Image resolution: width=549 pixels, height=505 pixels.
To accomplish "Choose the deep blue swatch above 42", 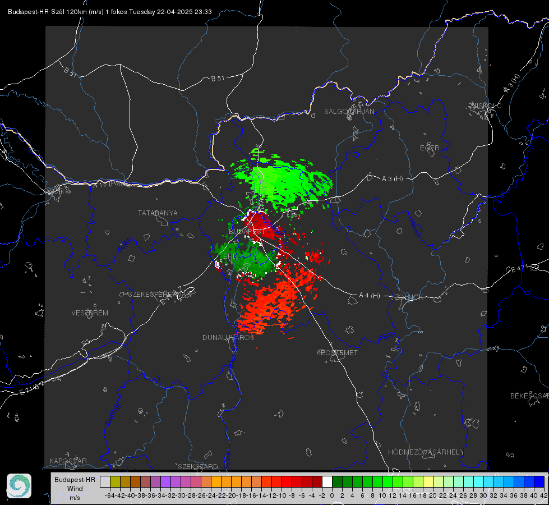I will (539, 481).
